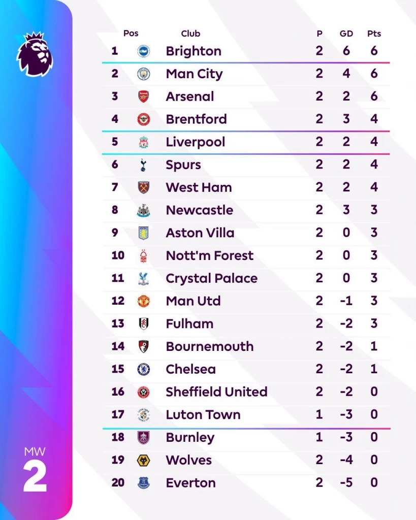Click the Premier League lion logo

(35, 54)
